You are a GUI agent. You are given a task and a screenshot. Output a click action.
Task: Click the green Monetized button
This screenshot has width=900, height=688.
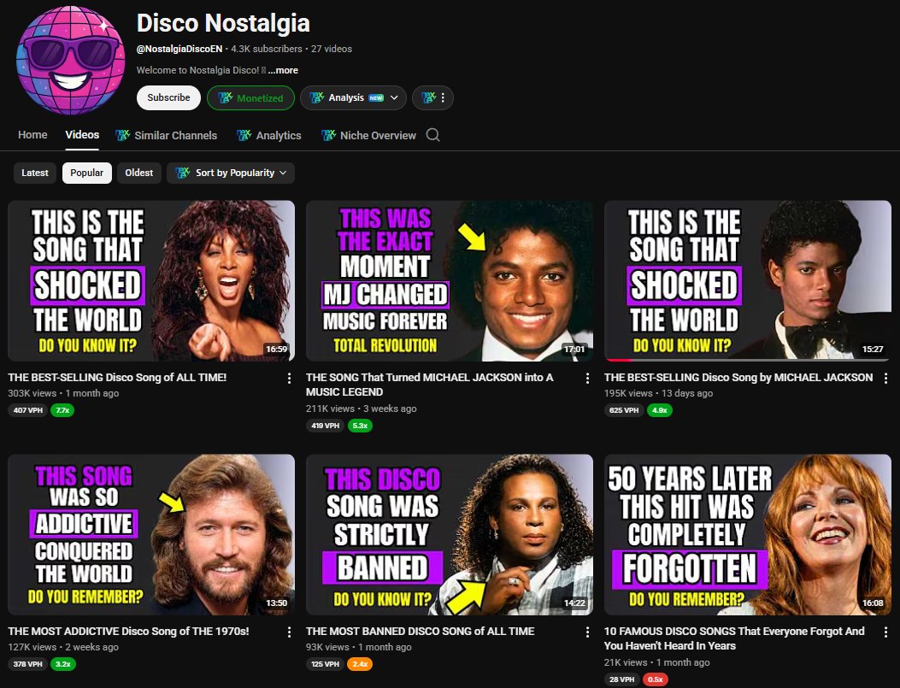point(250,97)
